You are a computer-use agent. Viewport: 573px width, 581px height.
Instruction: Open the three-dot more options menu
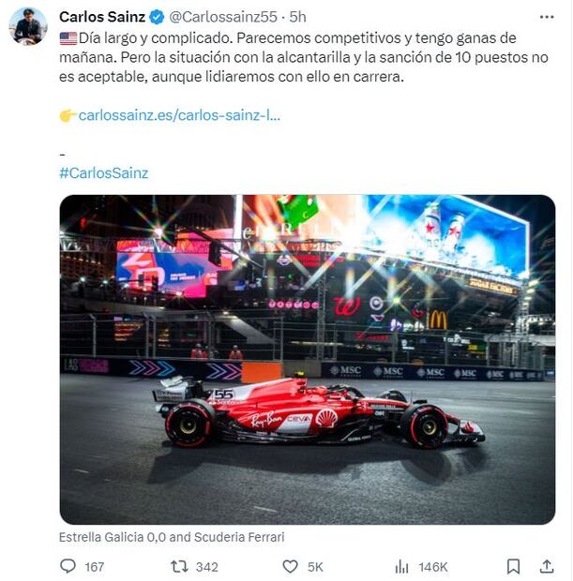[x=547, y=17]
